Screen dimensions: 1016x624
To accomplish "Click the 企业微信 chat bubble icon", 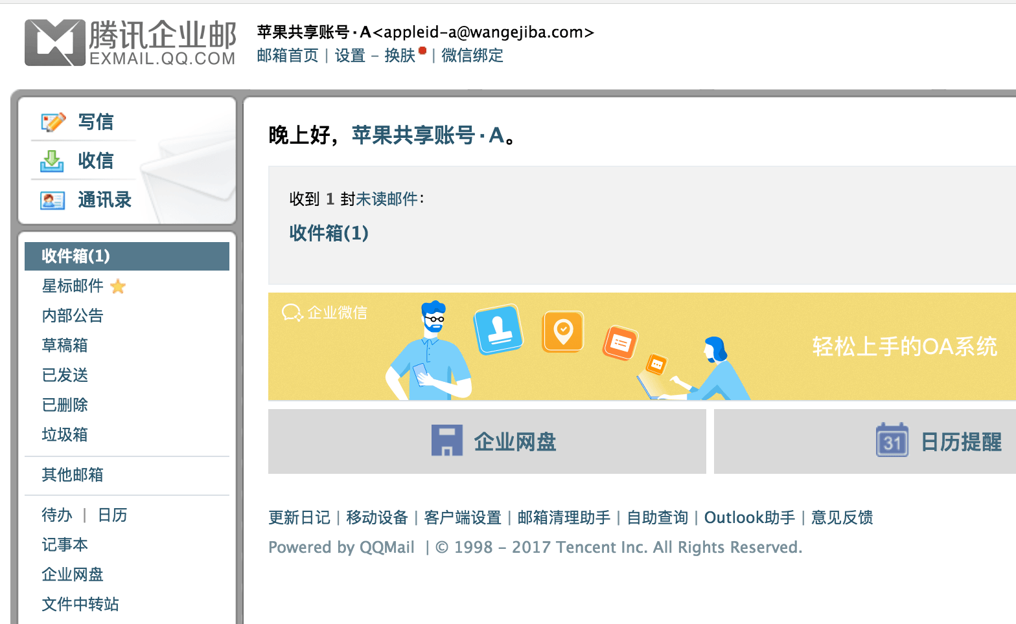I will coord(292,313).
